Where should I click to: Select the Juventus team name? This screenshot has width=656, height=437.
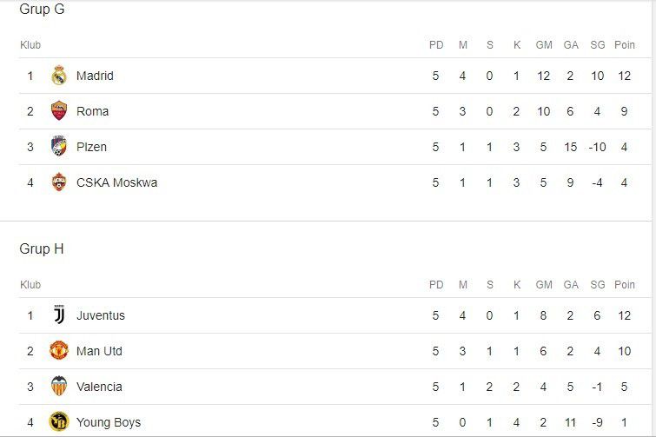click(x=101, y=315)
